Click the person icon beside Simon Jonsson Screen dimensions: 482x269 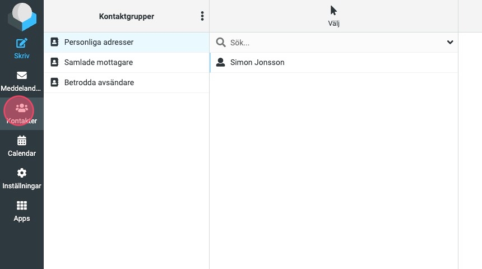[221, 62]
